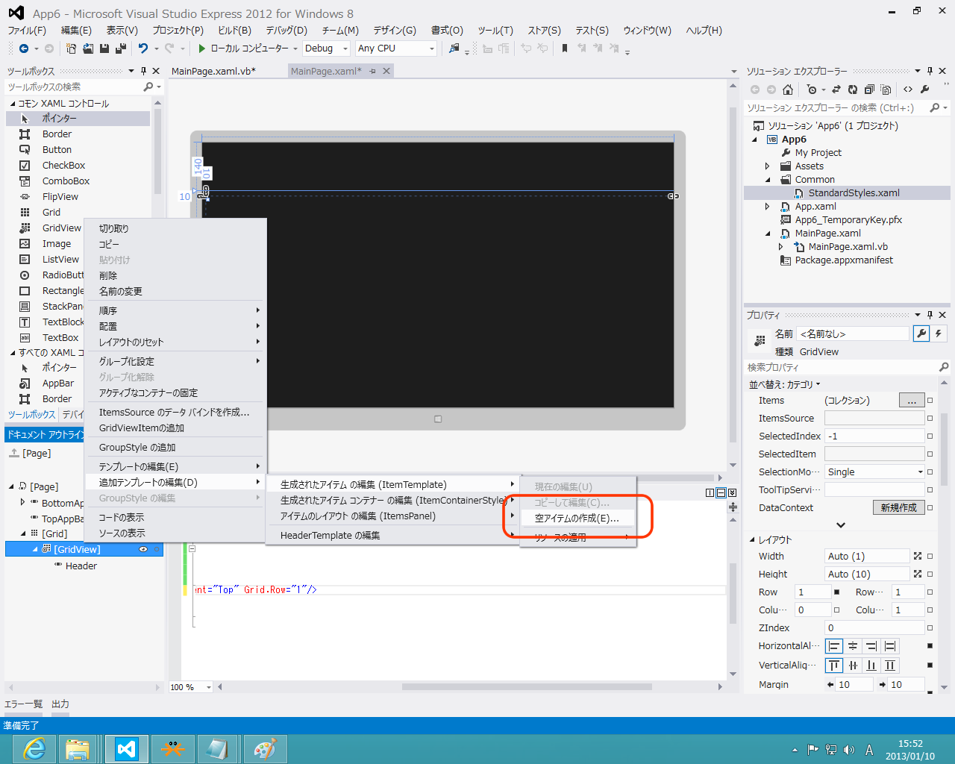Start debugging with the green play arrow
955x764 pixels.
pyautogui.click(x=201, y=48)
